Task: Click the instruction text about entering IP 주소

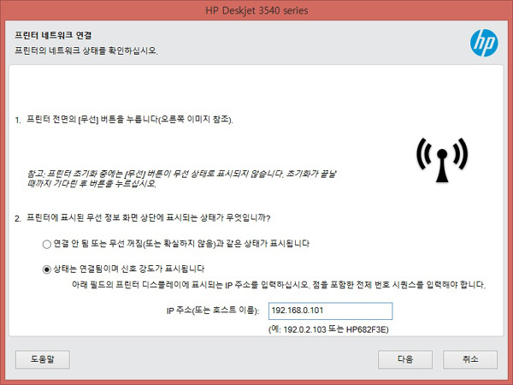Action: click(x=279, y=285)
